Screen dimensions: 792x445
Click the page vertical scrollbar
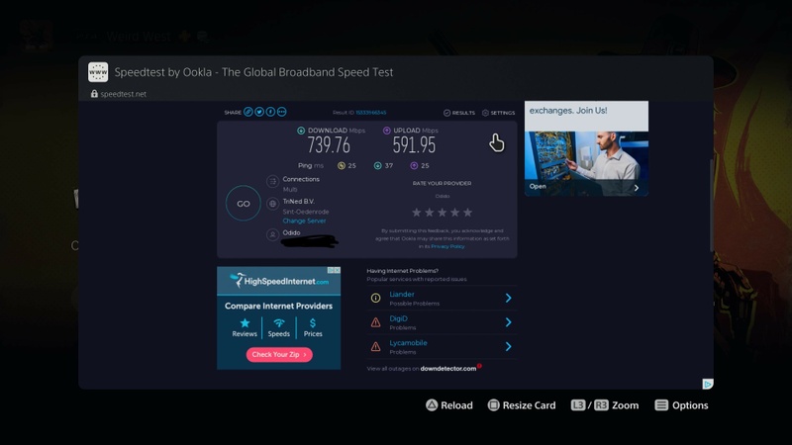(711, 205)
